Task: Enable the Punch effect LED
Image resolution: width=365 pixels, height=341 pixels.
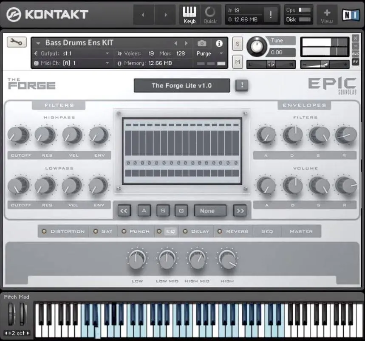Action: click(124, 231)
